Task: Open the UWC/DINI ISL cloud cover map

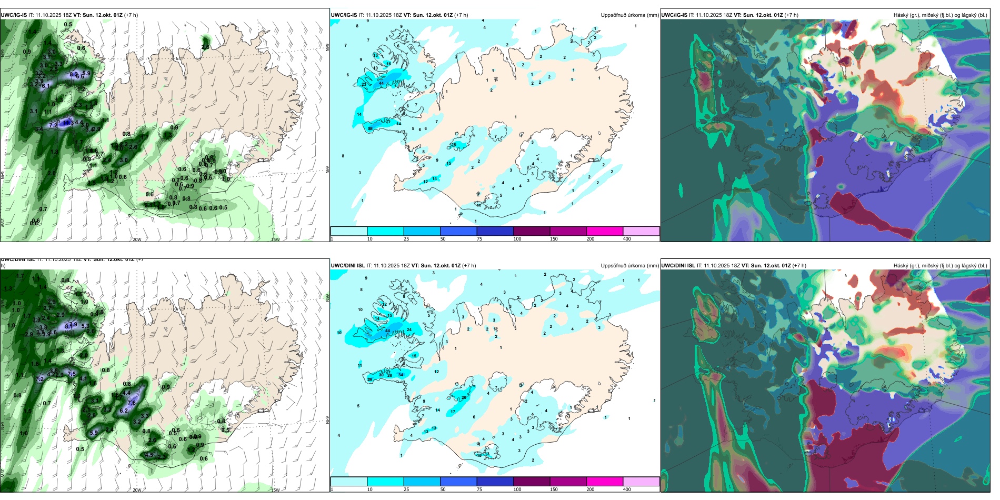Action: point(825,381)
